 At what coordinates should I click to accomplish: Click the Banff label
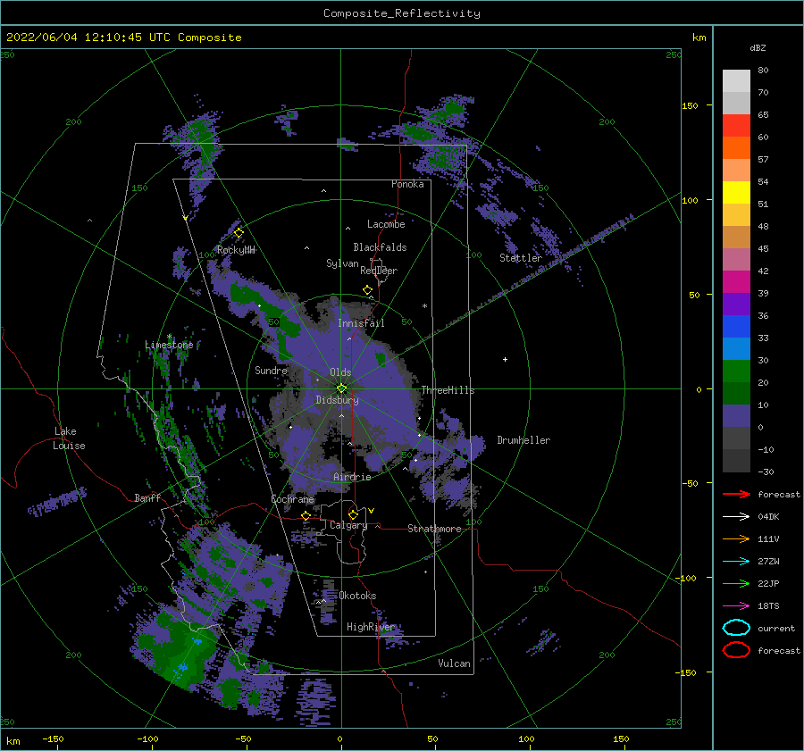147,497
